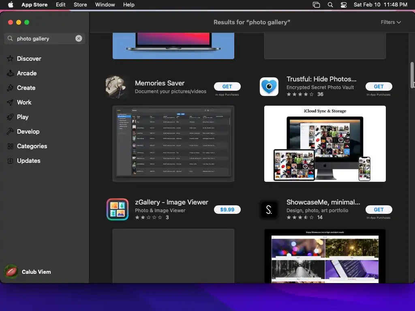Expand the Filters dropdown
415x311 pixels.
391,22
